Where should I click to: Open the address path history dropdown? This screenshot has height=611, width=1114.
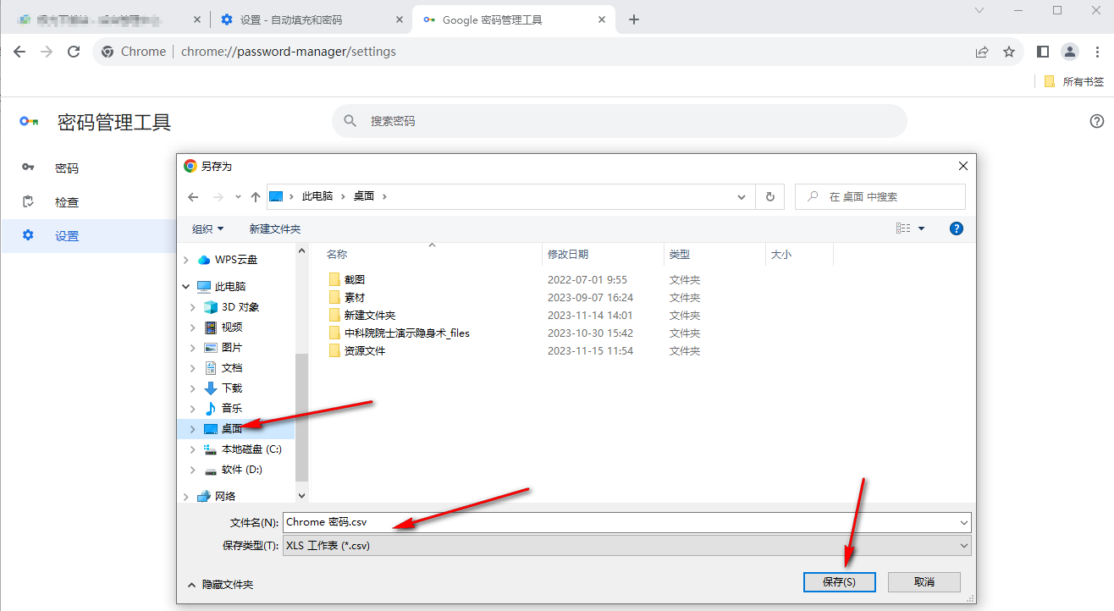(x=742, y=196)
